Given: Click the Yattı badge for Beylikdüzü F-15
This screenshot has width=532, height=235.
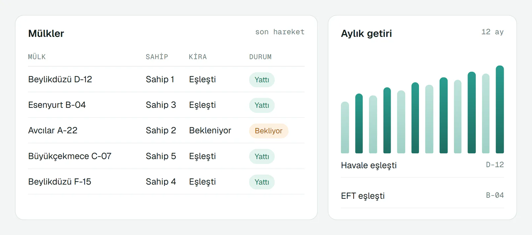Looking at the screenshot, I should coord(262,182).
